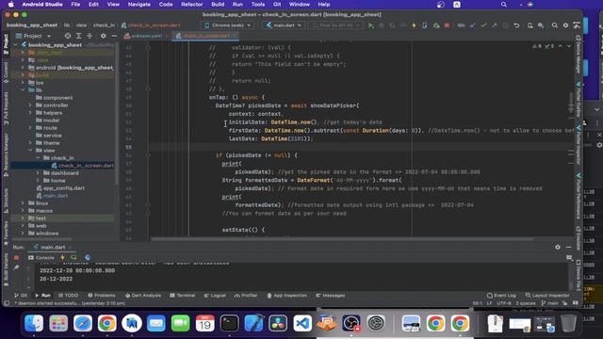
Task: Open Visual Studio Code in the Dock
Action: point(302,323)
